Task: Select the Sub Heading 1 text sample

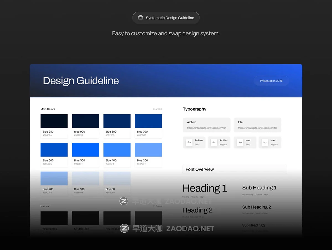Action: pyautogui.click(x=259, y=188)
